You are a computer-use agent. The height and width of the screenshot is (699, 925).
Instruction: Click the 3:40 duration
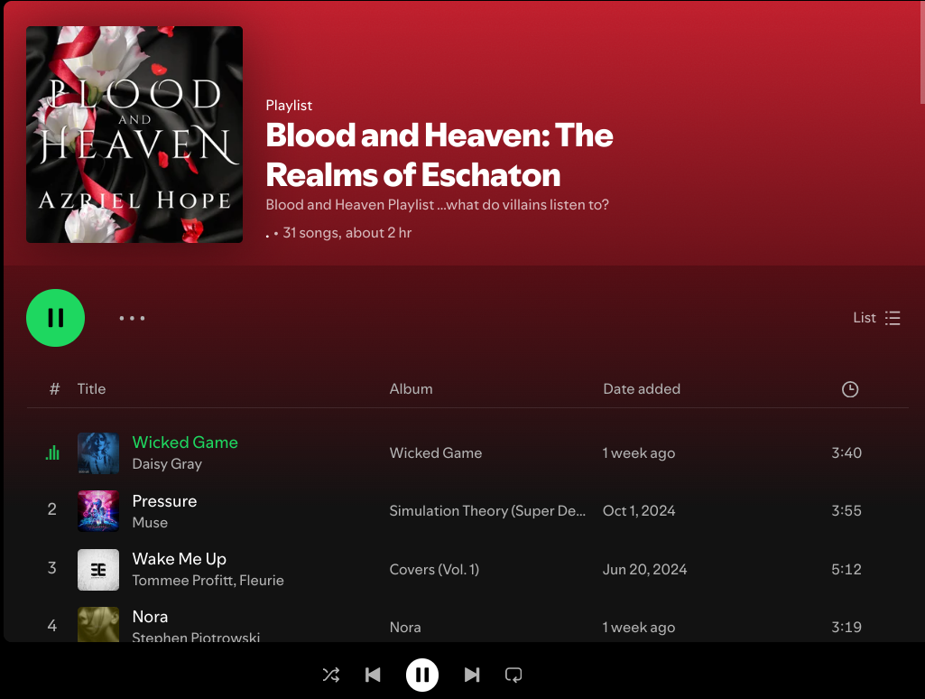(846, 452)
